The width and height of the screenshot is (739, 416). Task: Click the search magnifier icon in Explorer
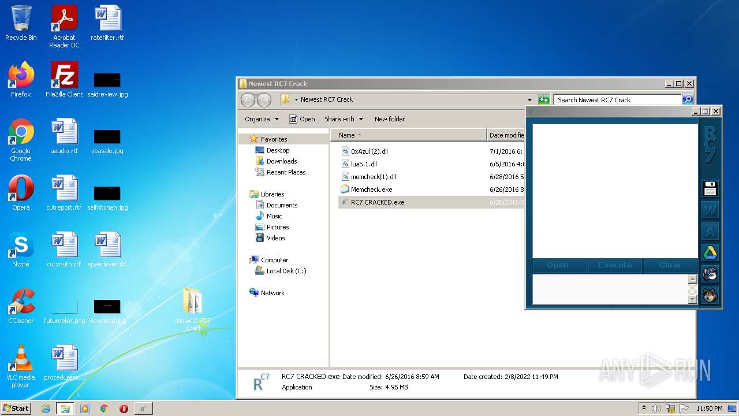coord(687,100)
